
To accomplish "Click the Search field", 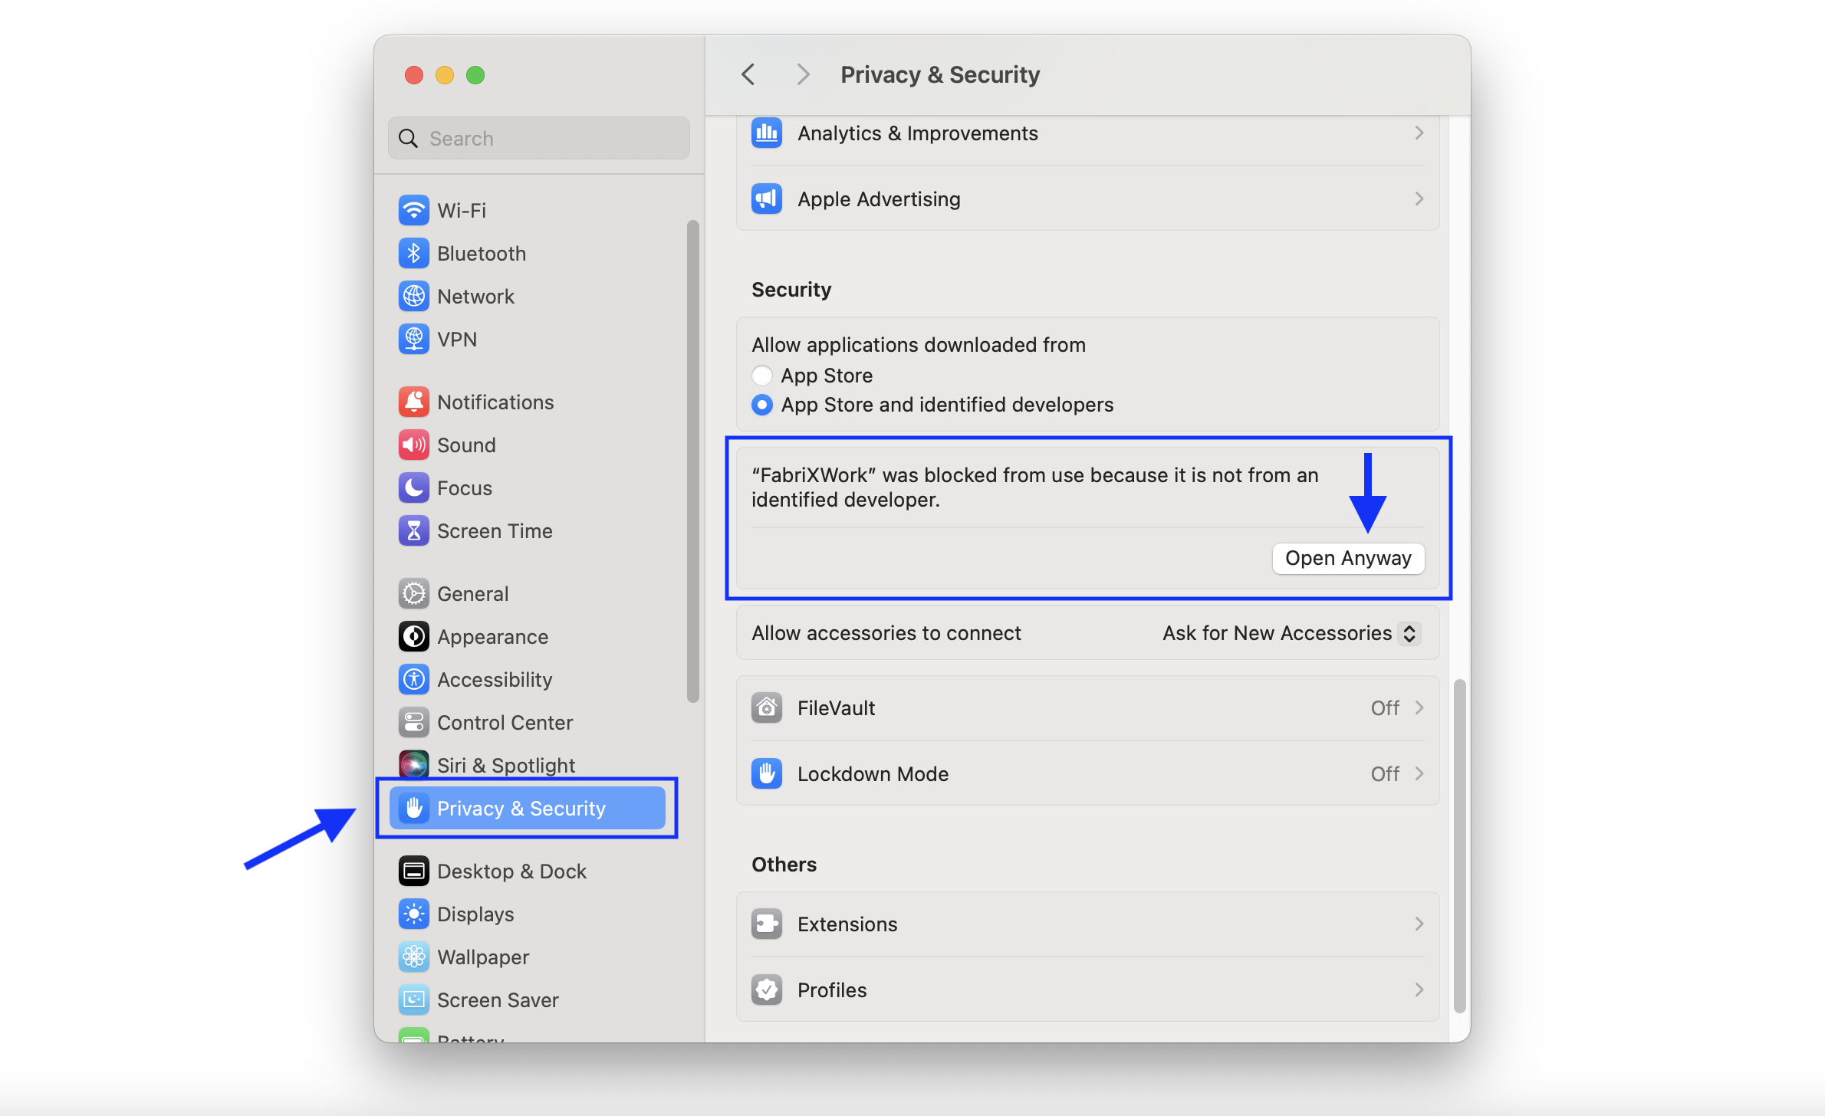I will click(538, 138).
